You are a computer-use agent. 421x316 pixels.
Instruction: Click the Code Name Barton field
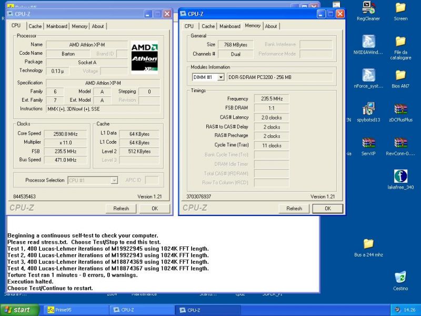coord(68,54)
